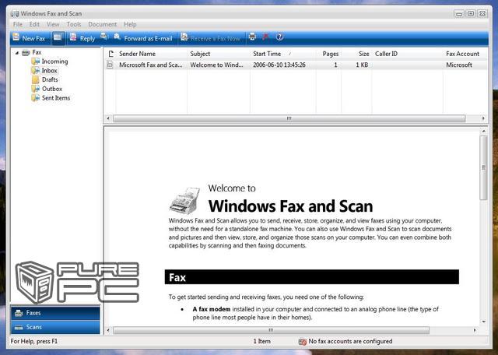498x355 pixels.
Task: Click message list scrollbar left arrow
Action: [x=108, y=118]
